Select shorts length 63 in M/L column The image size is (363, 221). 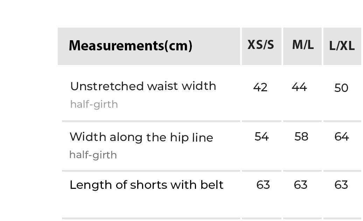point(301,185)
